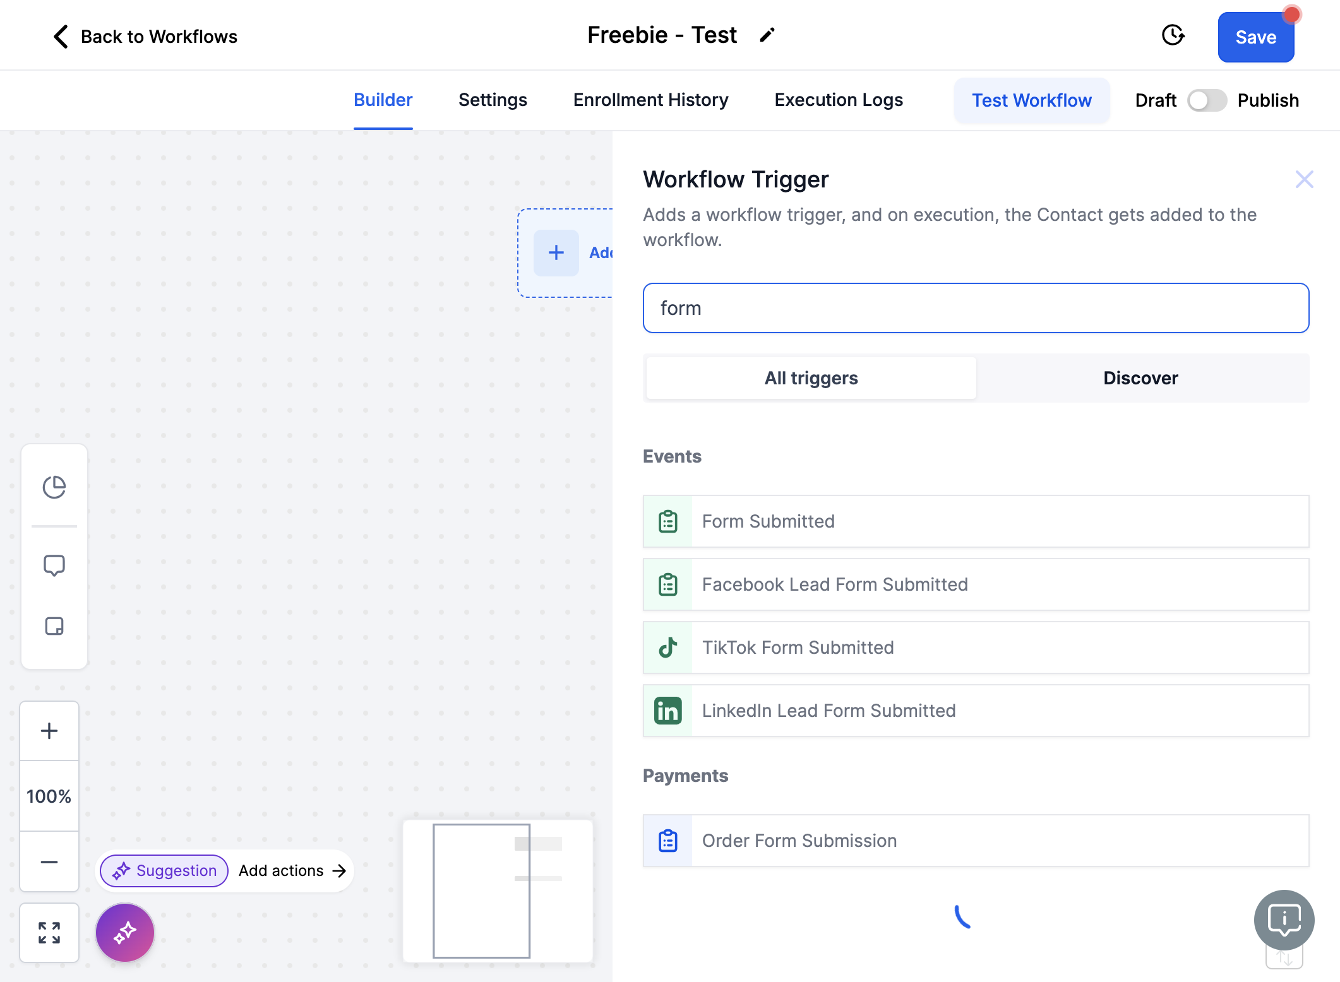1340x982 pixels.
Task: Open the stats pie chart icon
Action: (54, 487)
